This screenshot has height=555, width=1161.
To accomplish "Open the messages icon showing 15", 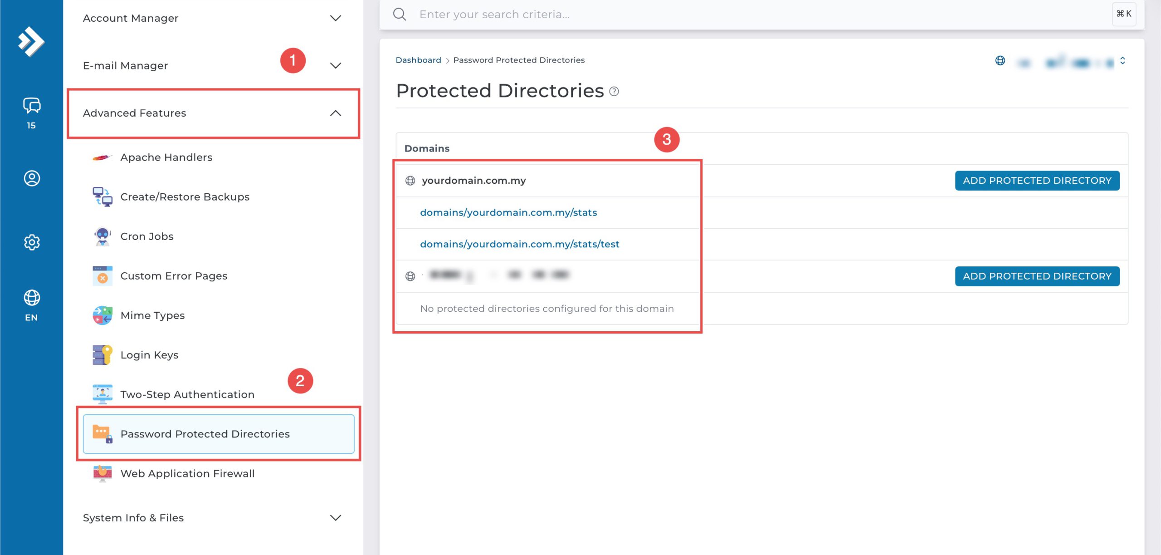I will coord(31,106).
